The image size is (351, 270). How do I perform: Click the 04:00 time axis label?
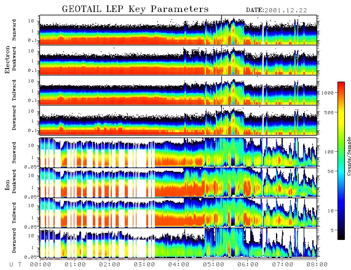pos(179,264)
